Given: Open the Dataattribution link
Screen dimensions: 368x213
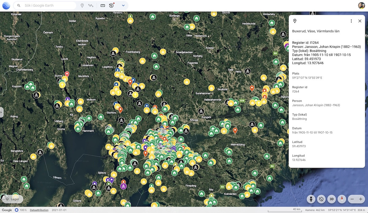Looking at the screenshot, I should [x=39, y=210].
